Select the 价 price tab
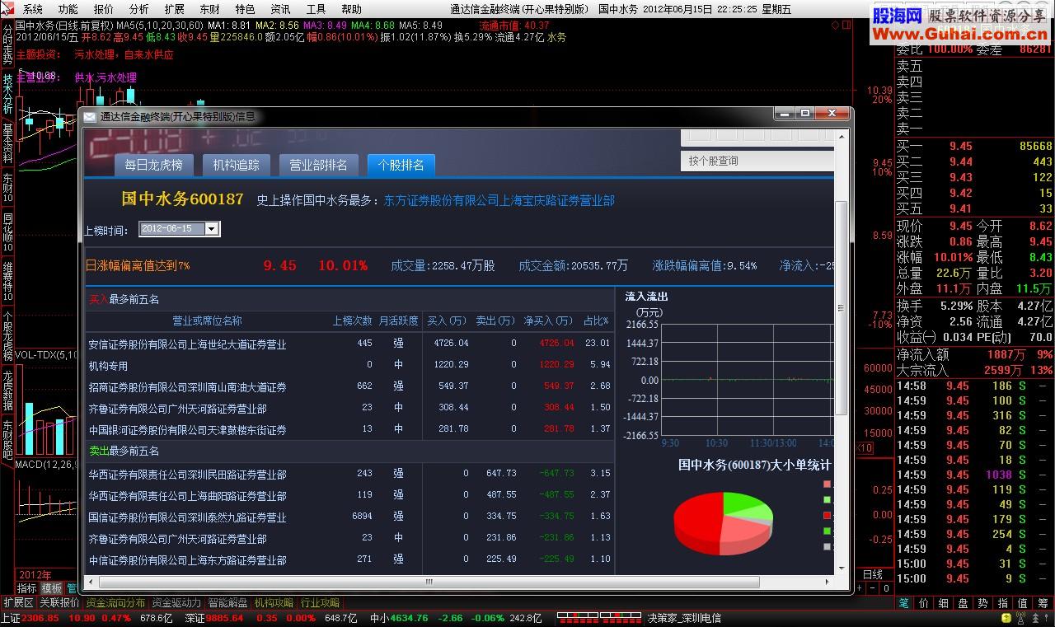 [x=923, y=603]
